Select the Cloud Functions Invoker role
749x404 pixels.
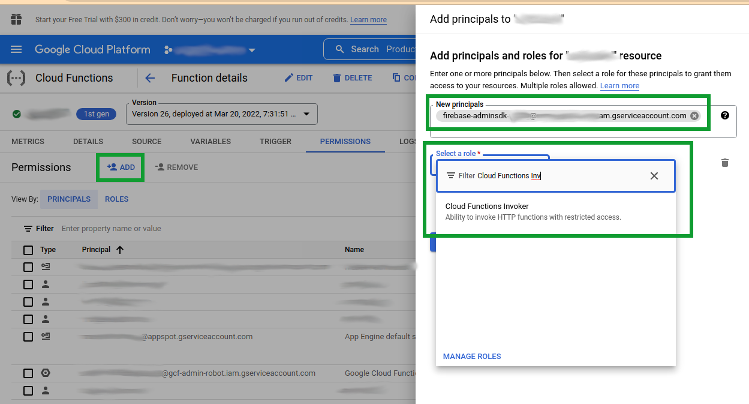(555, 211)
